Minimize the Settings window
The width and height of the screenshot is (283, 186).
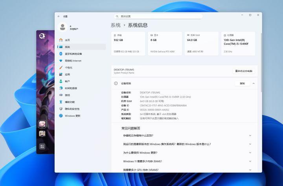point(242,15)
